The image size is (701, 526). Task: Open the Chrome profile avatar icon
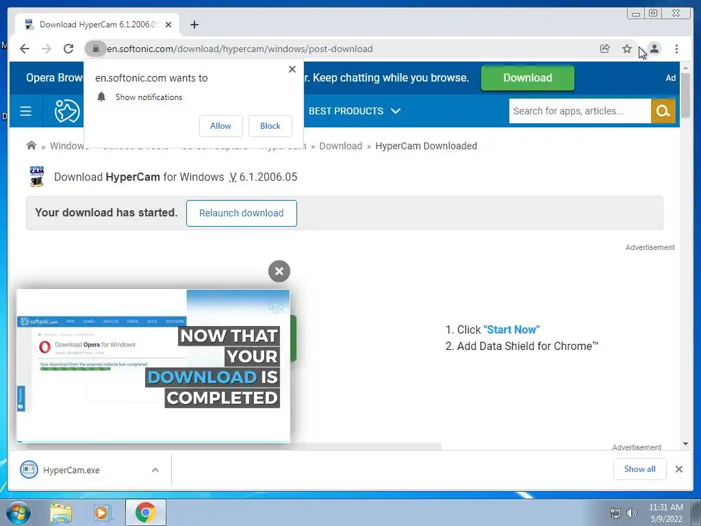click(654, 49)
